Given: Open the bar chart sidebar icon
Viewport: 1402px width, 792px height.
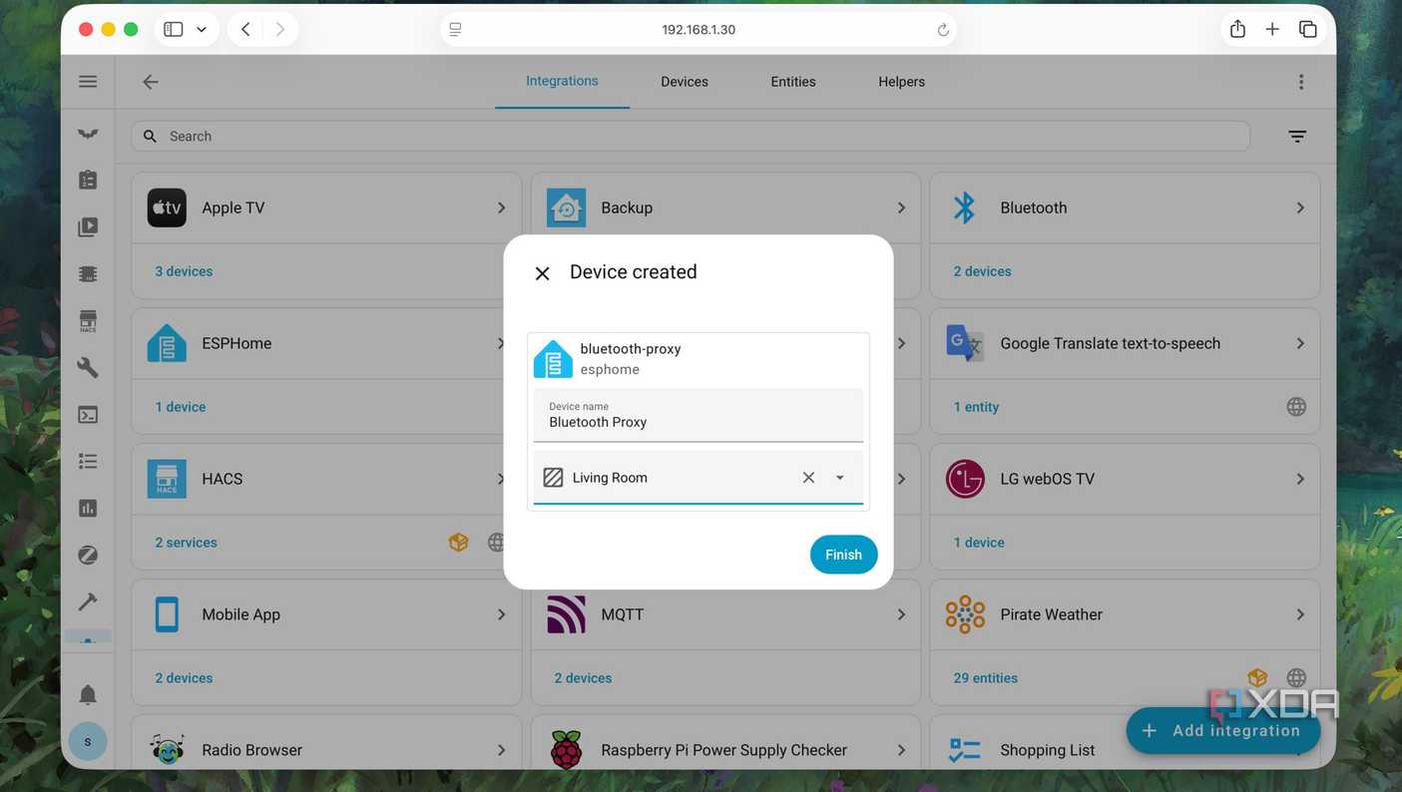Looking at the screenshot, I should [x=88, y=508].
